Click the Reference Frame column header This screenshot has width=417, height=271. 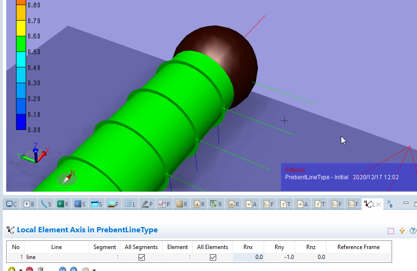(x=358, y=247)
